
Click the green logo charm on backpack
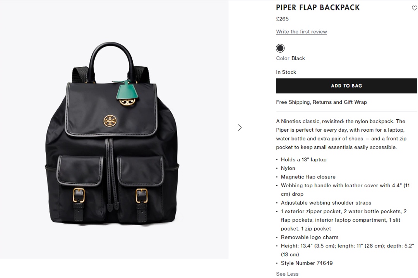[x=127, y=90]
